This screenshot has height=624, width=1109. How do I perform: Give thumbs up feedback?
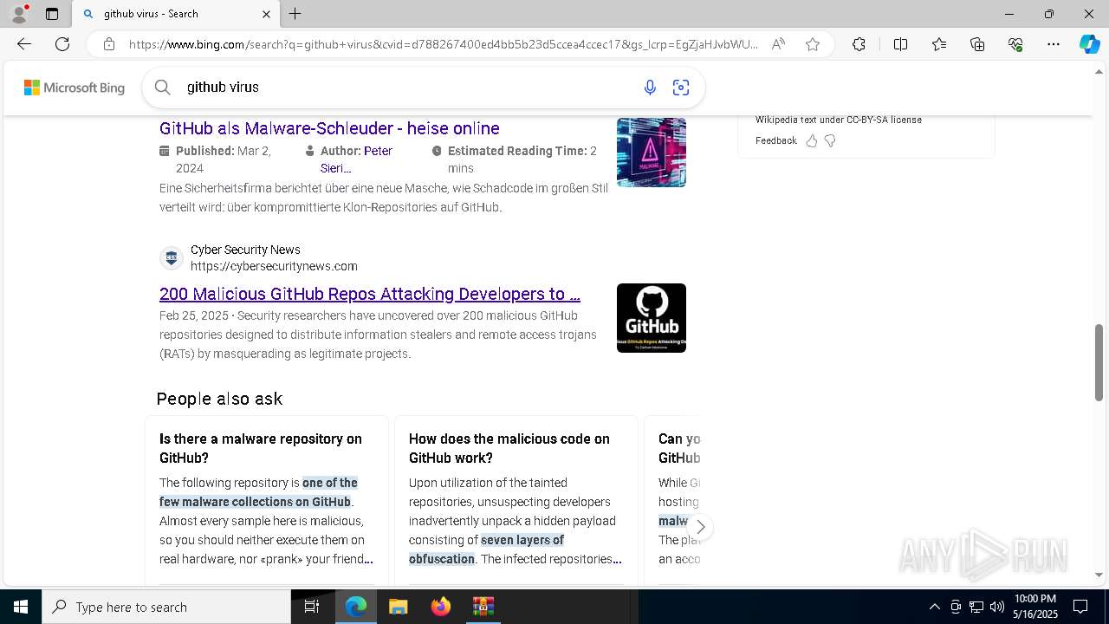pyautogui.click(x=812, y=140)
